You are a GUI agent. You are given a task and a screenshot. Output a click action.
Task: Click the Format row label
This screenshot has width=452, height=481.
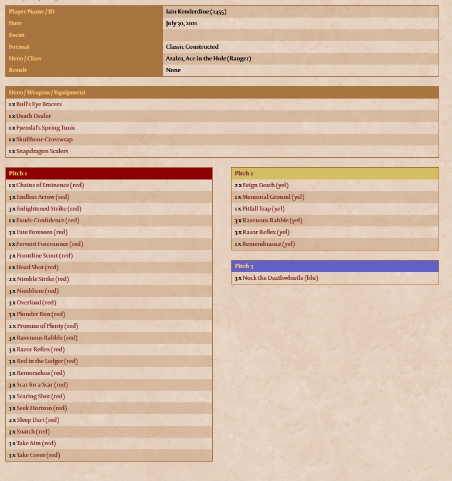tap(19, 46)
